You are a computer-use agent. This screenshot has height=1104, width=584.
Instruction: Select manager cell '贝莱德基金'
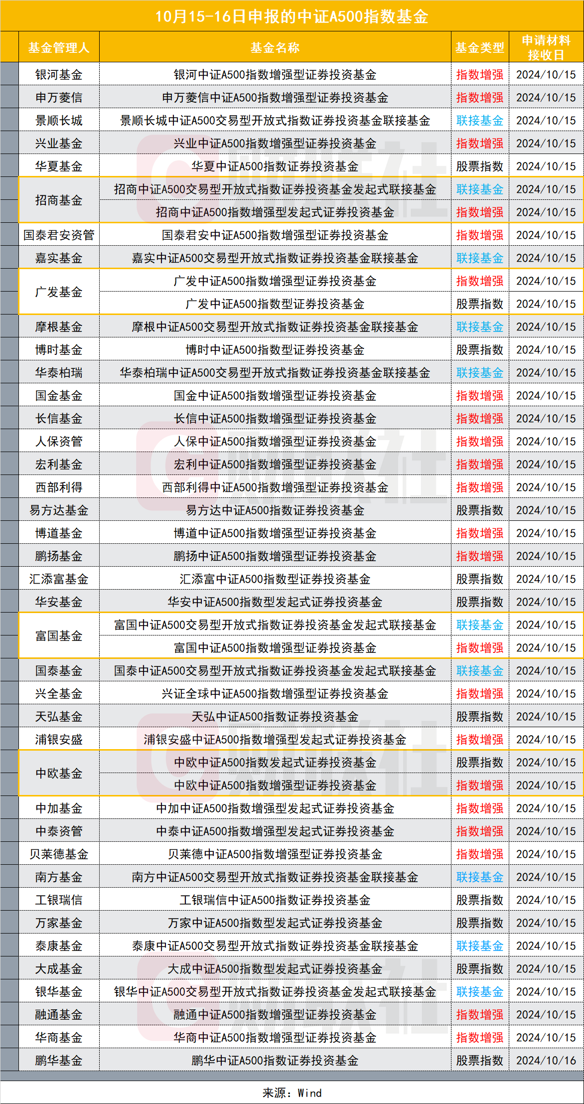point(59,854)
